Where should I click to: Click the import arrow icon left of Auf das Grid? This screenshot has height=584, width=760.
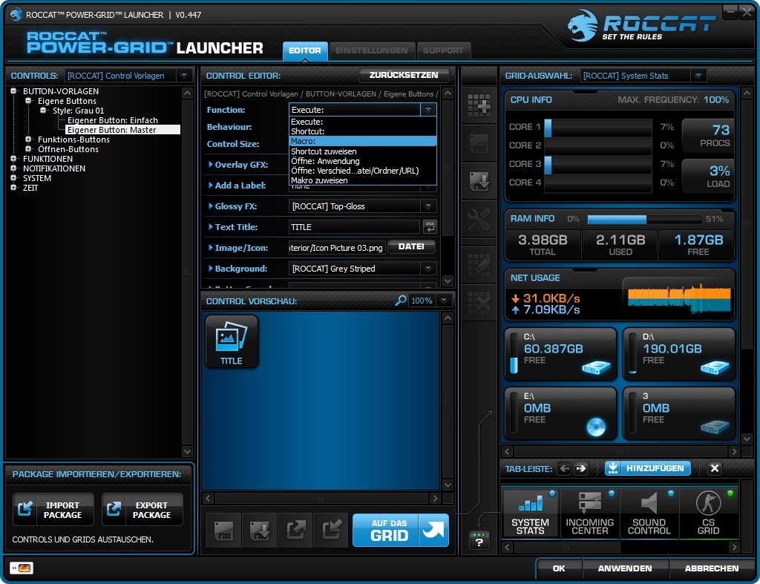pyautogui.click(x=332, y=531)
